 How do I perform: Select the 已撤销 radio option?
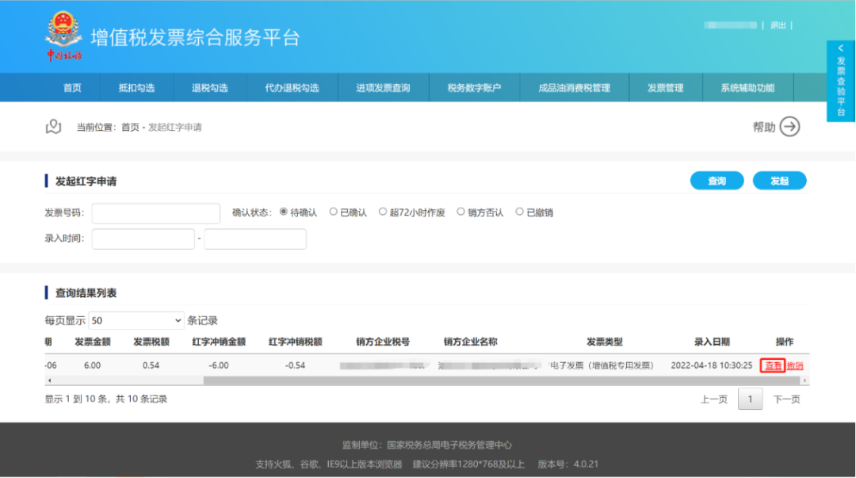coord(520,212)
